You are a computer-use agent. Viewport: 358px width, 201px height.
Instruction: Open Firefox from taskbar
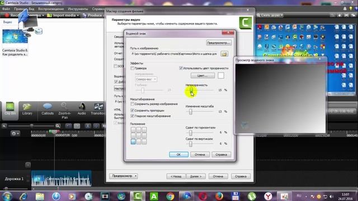pyautogui.click(x=219, y=196)
